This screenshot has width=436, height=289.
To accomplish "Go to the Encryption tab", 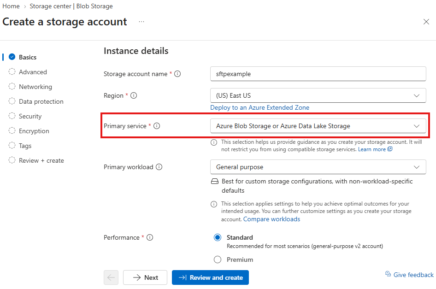I will [34, 131].
